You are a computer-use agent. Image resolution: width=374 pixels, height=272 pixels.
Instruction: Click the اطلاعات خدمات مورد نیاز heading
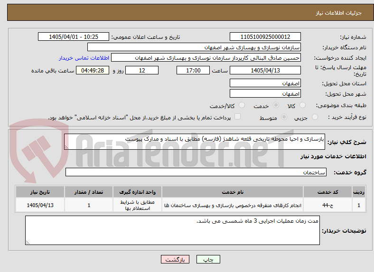333,156
